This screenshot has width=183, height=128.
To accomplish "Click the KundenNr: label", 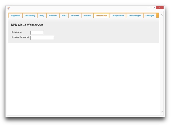I will (17, 32).
